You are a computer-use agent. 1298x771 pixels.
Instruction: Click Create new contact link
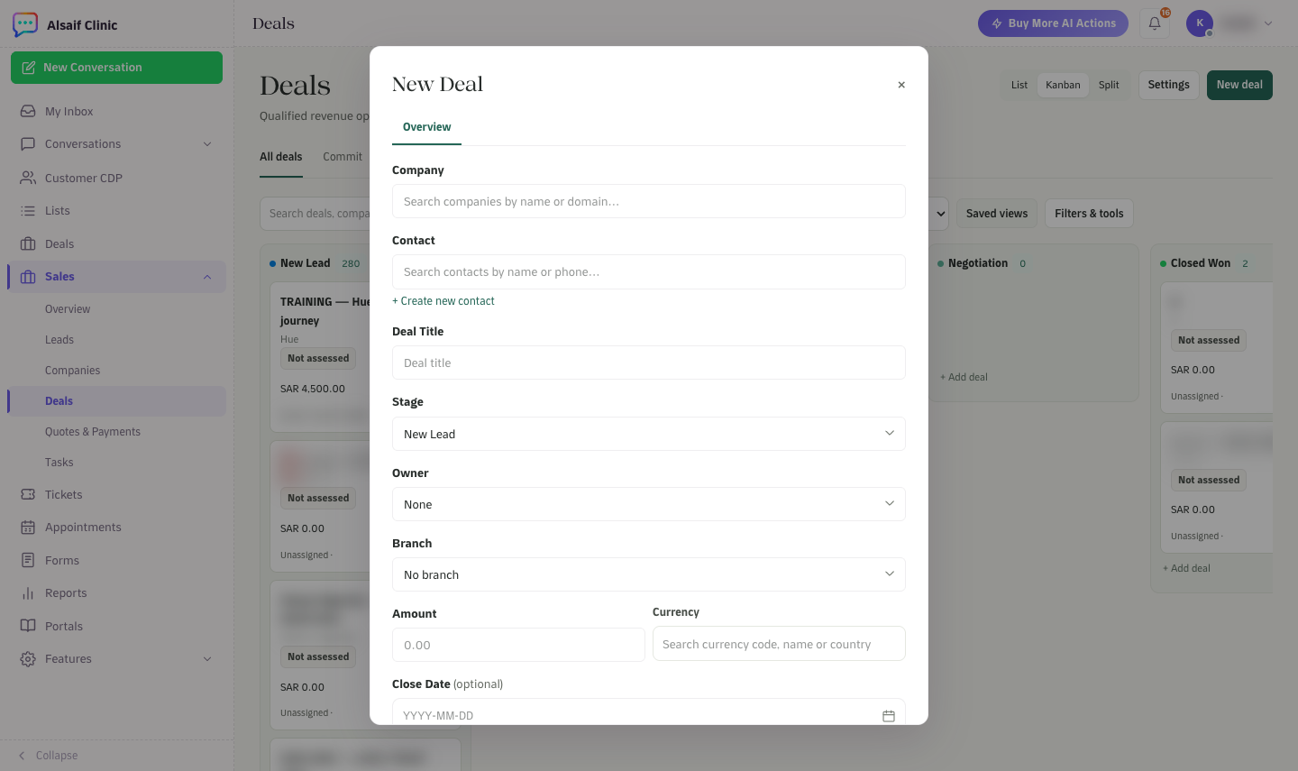point(443,301)
